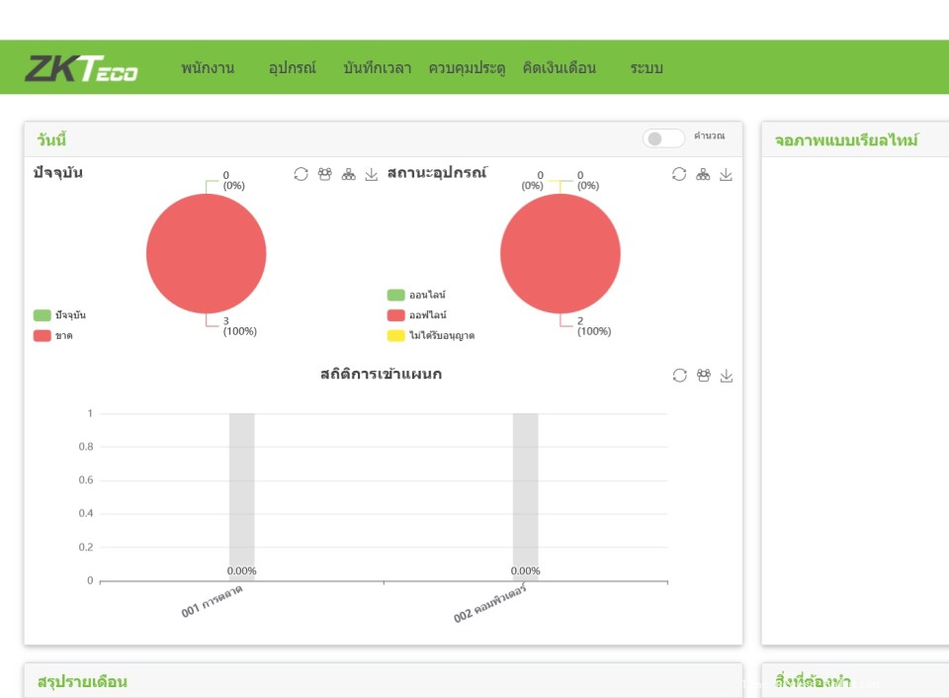Screen dimensions: 949x698
Task: Click the ZKTeco logo
Action: [x=82, y=68]
